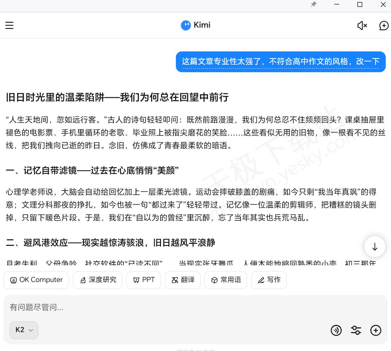391x351 pixels.
Task: Start voice input with sound wave icon
Action: tap(336, 330)
